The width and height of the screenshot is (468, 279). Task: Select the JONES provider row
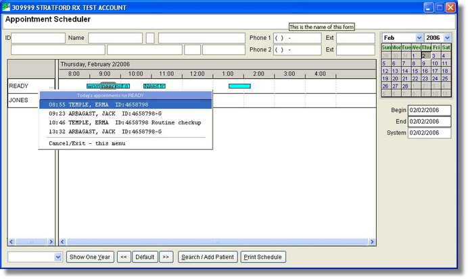tap(23, 101)
